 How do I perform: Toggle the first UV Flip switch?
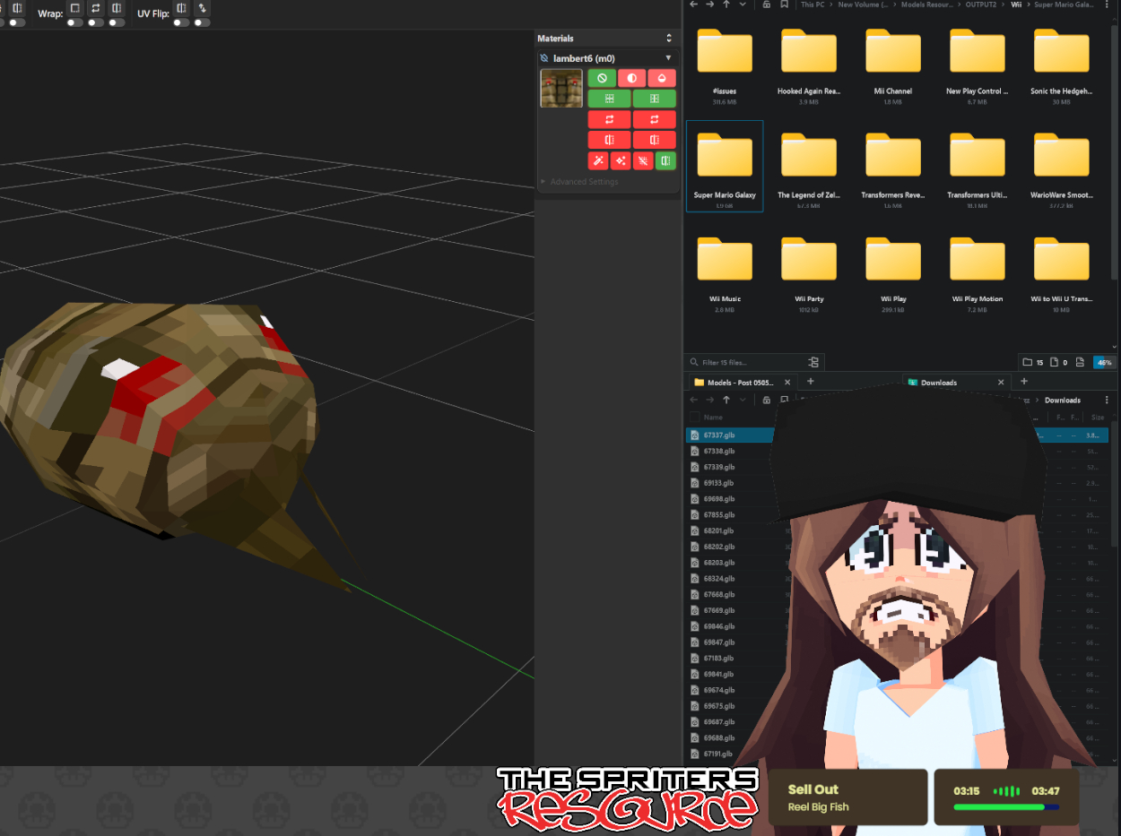181,22
